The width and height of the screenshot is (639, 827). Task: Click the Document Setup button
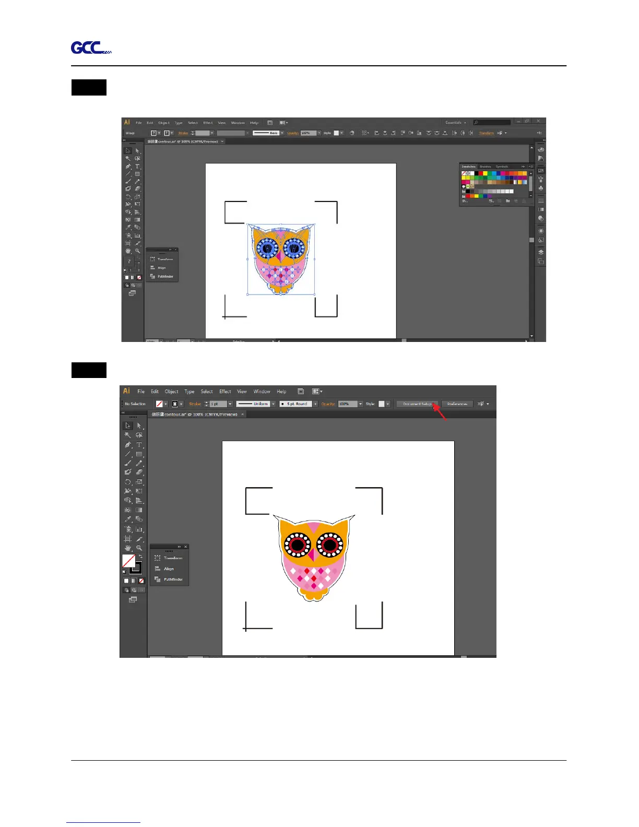[417, 404]
